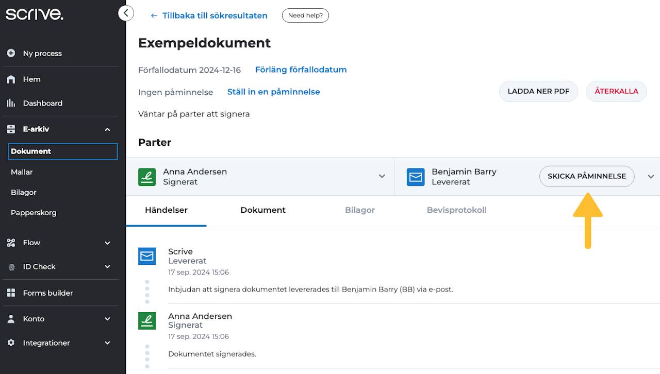Switch to the Dokument tab
This screenshot has width=660, height=374.
263,210
